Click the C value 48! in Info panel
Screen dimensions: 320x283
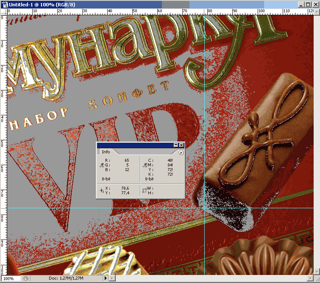tap(170, 161)
